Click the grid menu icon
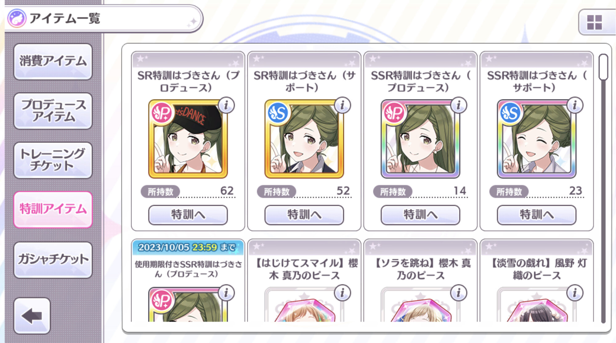The width and height of the screenshot is (616, 343). pos(594,22)
